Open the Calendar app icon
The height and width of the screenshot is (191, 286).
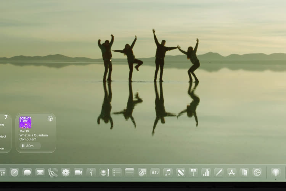coord(91,173)
